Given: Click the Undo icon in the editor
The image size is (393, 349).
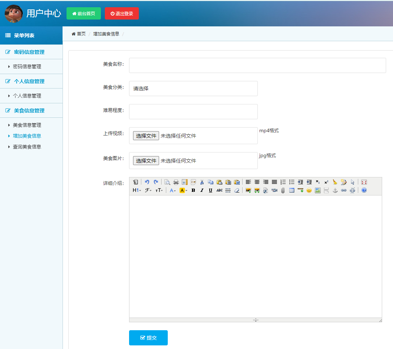Looking at the screenshot, I should tap(147, 182).
